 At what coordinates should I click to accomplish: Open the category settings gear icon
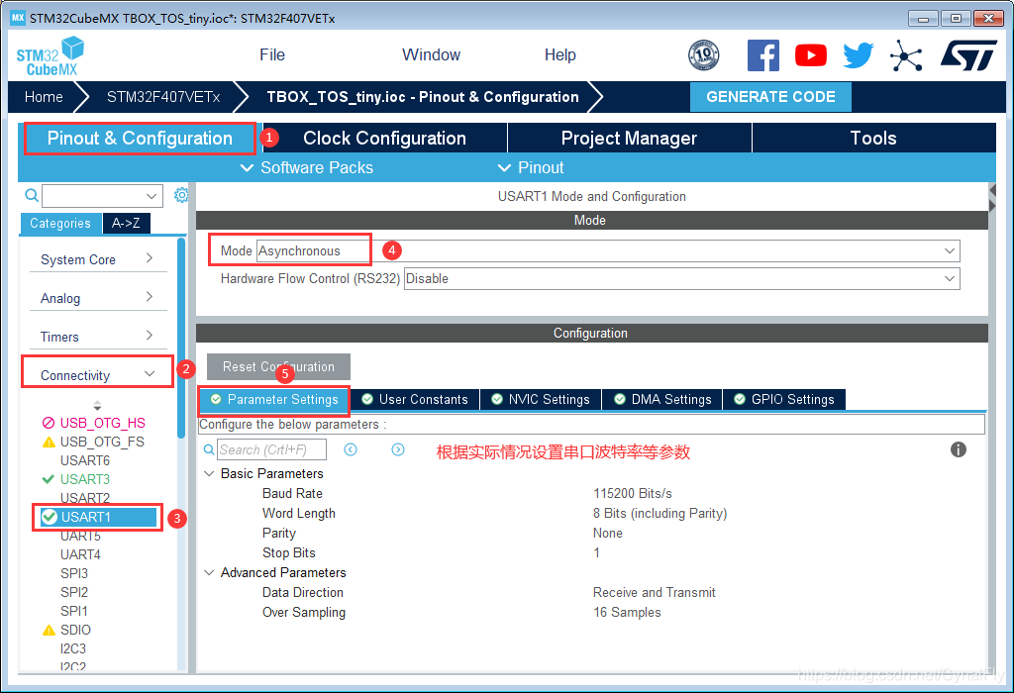[181, 195]
